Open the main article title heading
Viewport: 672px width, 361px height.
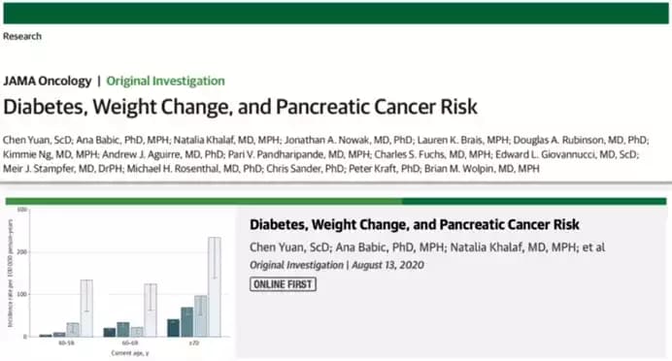(240, 107)
